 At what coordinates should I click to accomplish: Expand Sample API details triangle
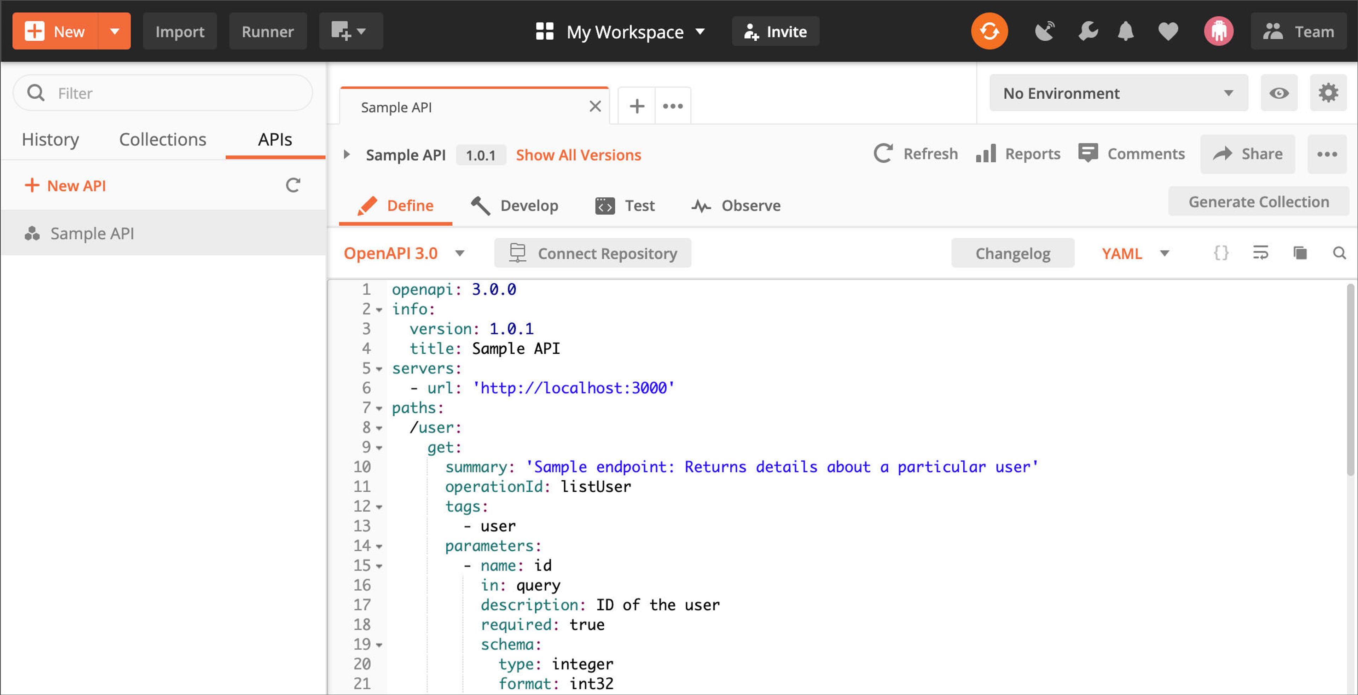[346, 154]
